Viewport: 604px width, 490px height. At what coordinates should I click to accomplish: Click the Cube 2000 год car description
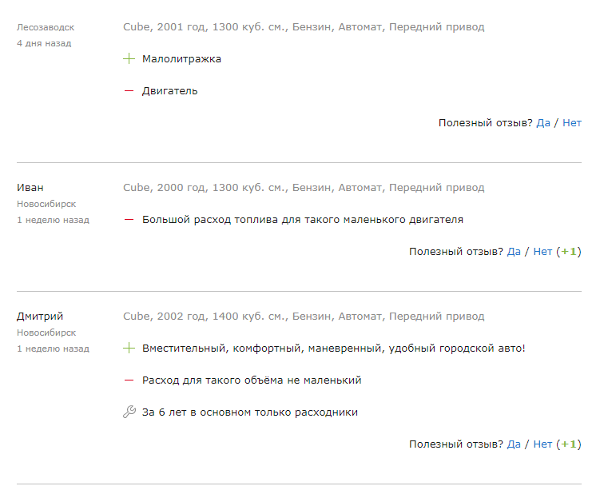[304, 188]
